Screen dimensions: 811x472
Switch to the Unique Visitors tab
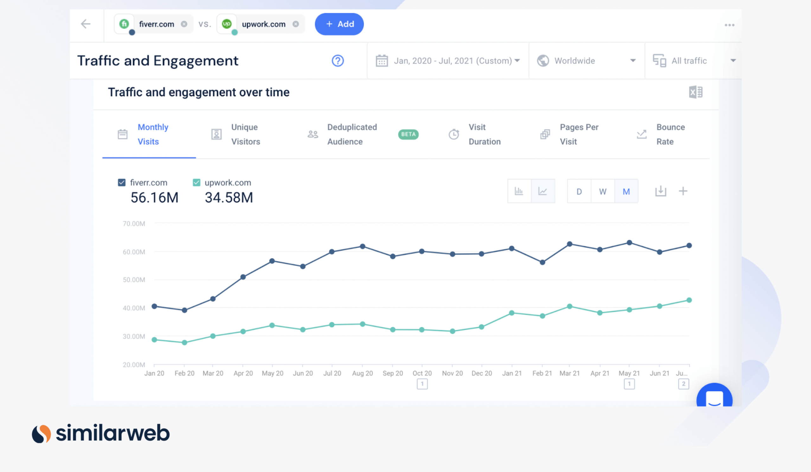(x=246, y=135)
